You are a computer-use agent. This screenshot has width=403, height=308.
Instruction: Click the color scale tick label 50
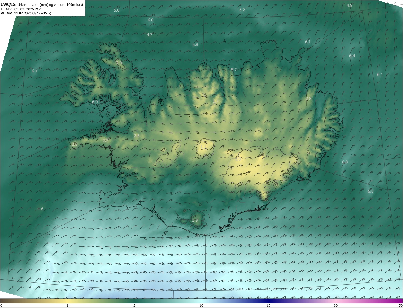pyautogui.click(x=400, y=306)
